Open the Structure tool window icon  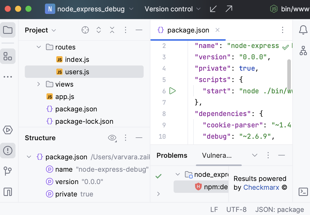(8, 56)
